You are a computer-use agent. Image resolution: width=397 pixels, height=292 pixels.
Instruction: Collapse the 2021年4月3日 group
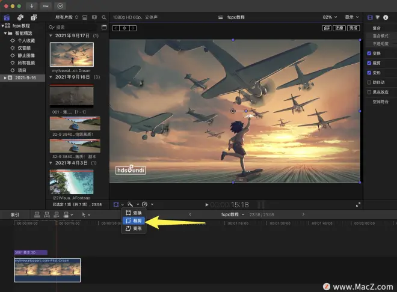coord(51,163)
